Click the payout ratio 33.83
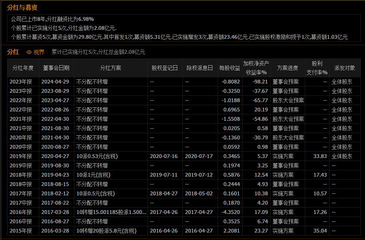 320,156
